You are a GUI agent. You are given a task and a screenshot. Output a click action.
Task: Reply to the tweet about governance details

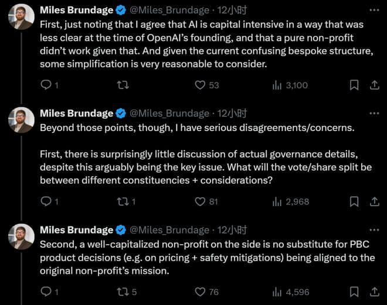[46, 201]
